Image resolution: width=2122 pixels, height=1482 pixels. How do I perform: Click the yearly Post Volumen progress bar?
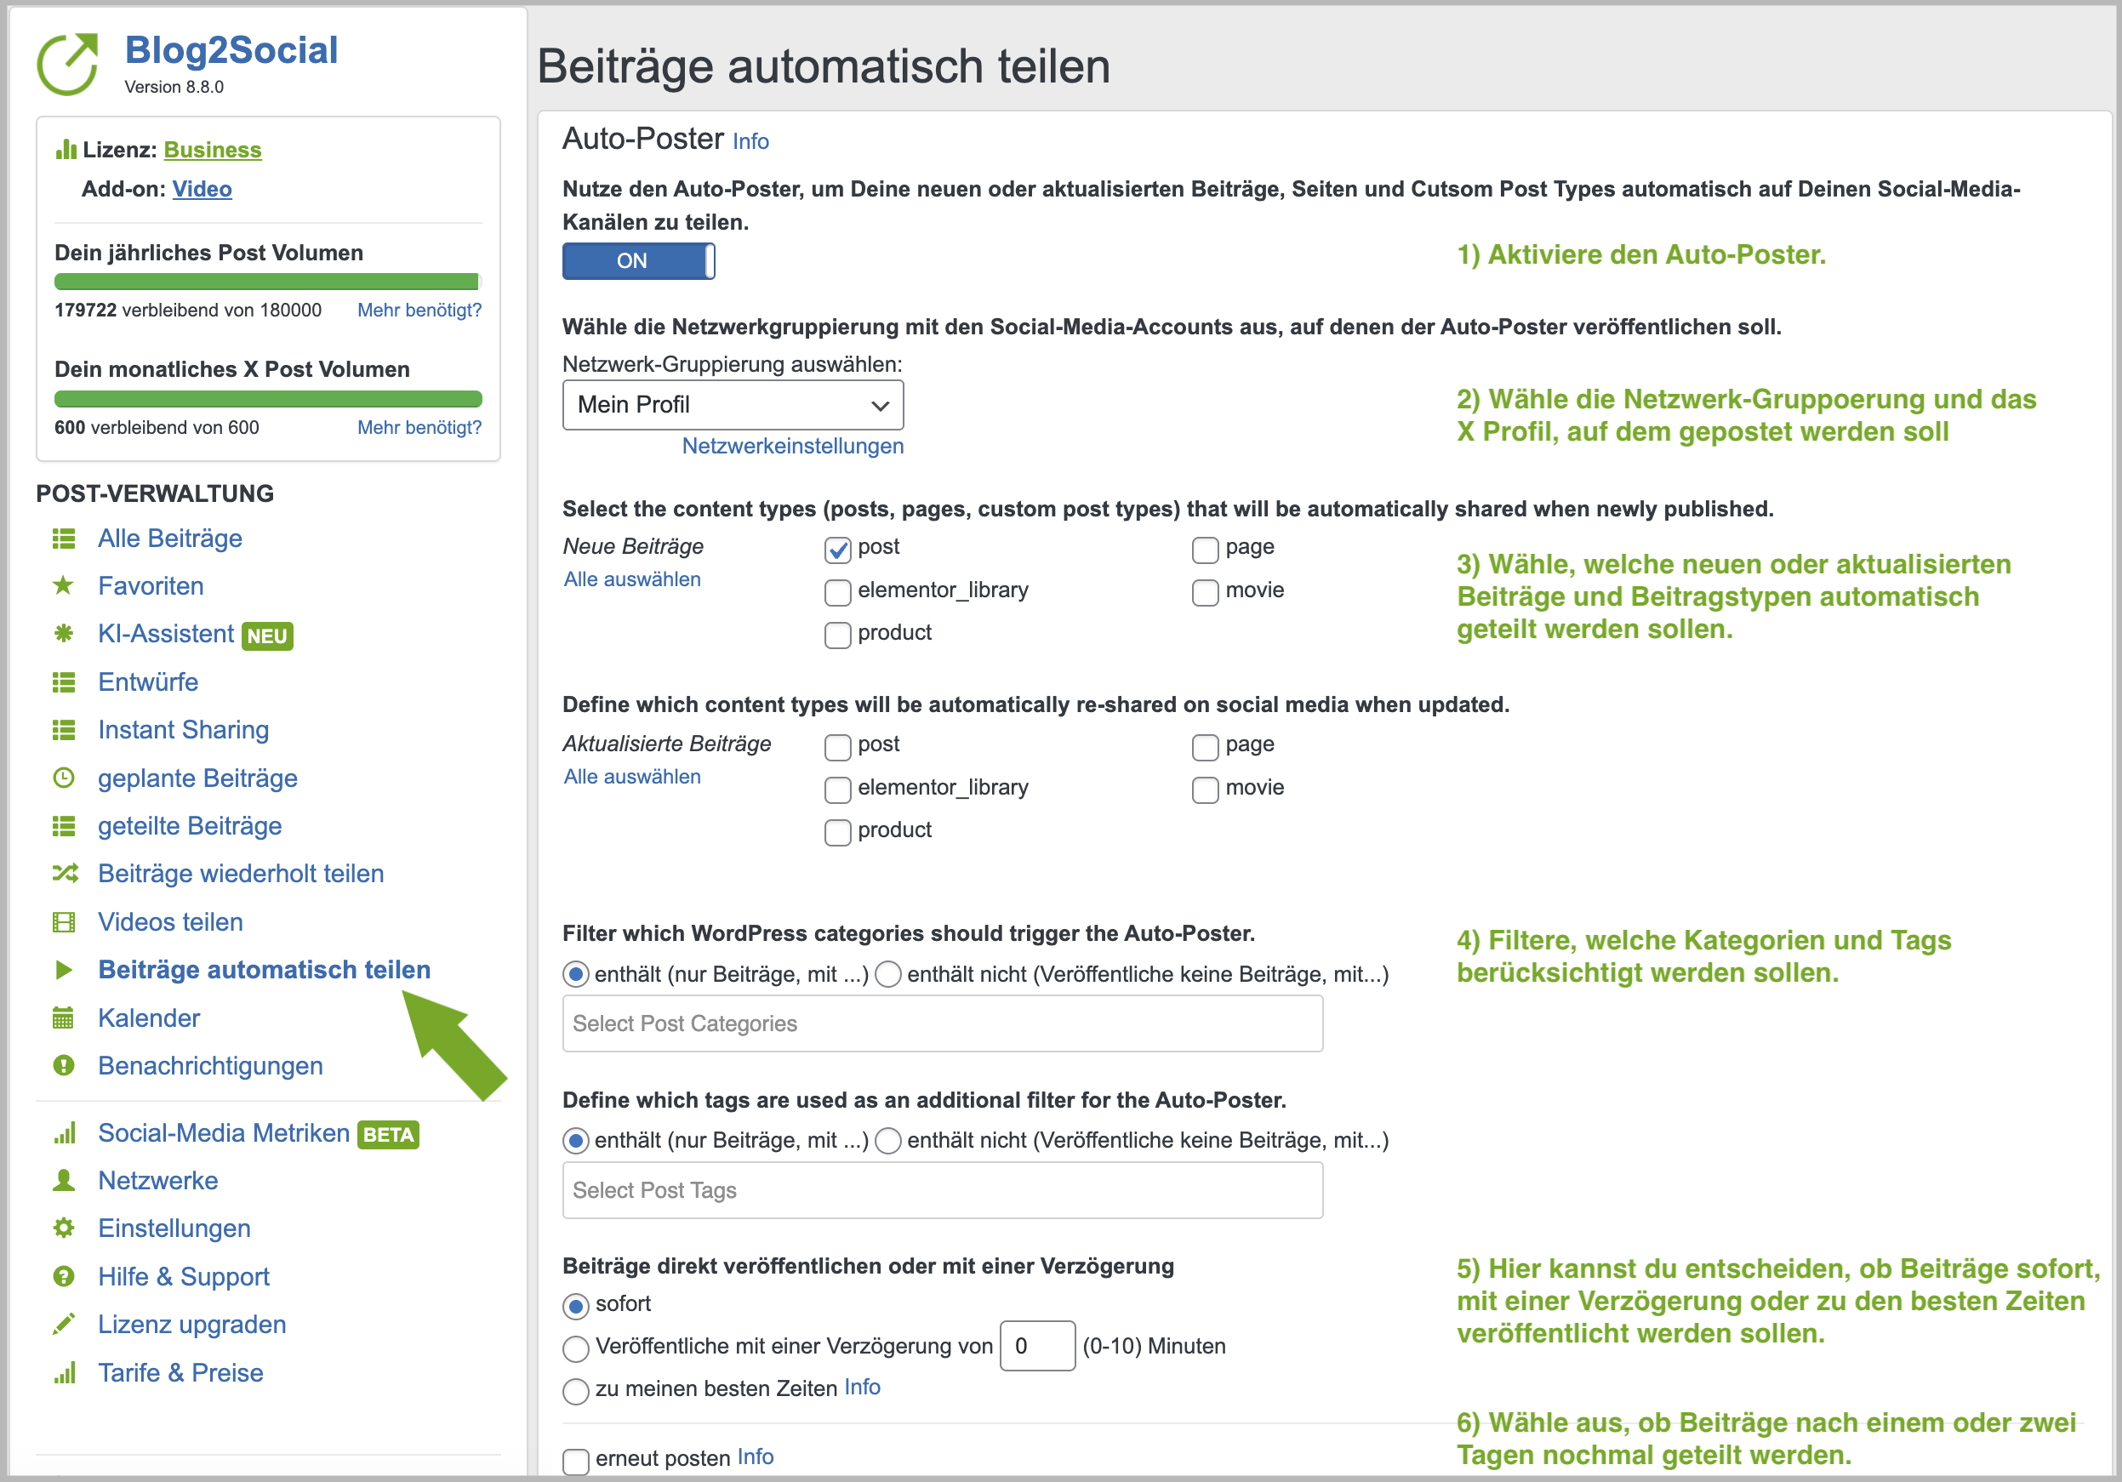click(x=267, y=282)
